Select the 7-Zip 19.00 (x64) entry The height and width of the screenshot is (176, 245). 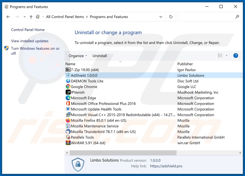point(154,70)
